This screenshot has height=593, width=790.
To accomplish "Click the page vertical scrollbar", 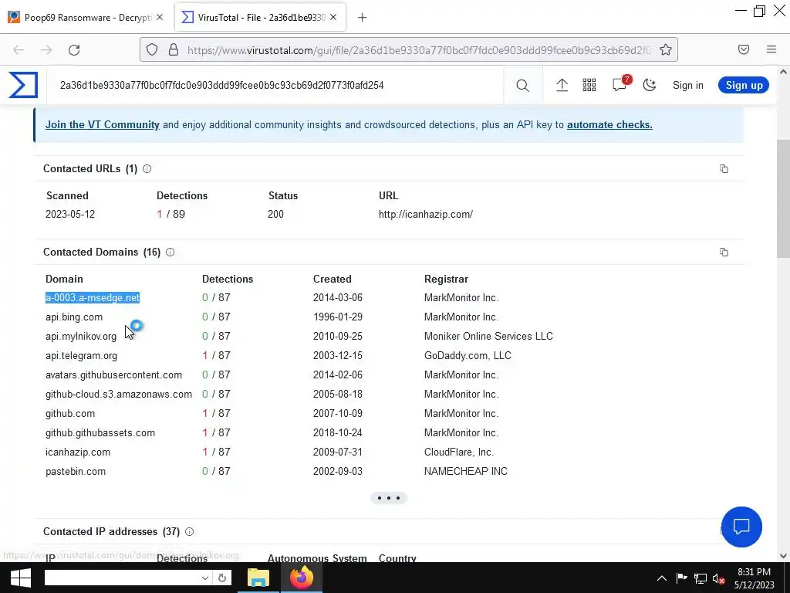I will [784, 199].
